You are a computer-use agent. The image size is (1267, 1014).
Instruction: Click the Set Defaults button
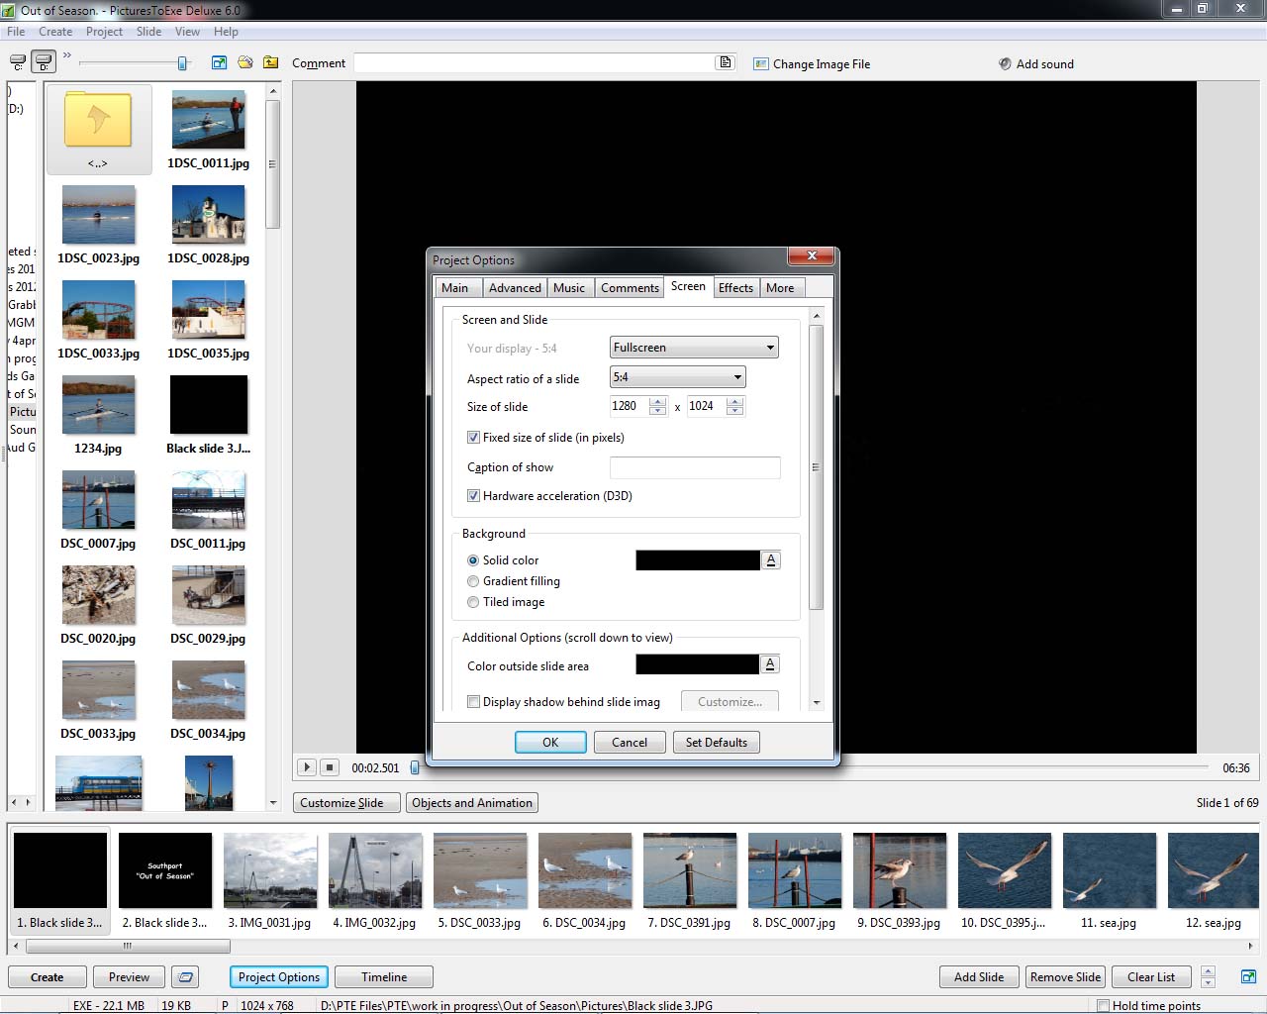point(717,743)
